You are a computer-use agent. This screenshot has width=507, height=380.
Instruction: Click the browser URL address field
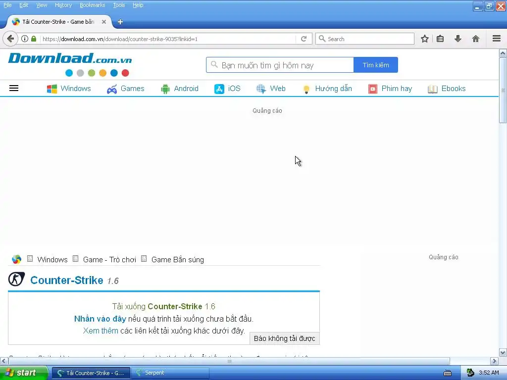pos(168,39)
